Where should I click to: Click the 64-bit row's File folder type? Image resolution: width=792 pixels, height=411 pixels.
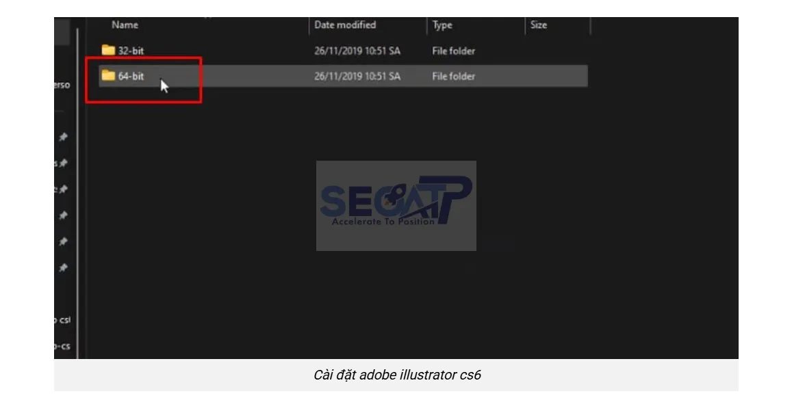[453, 76]
